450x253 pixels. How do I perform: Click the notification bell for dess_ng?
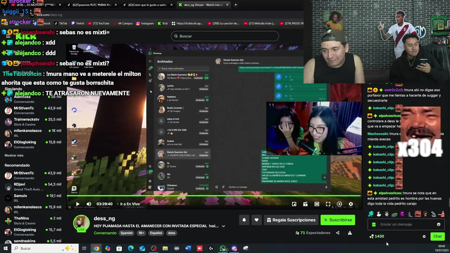pos(244,220)
